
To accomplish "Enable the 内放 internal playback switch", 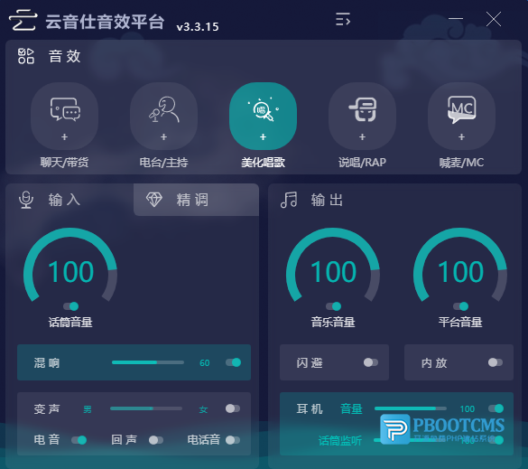I will point(496,362).
